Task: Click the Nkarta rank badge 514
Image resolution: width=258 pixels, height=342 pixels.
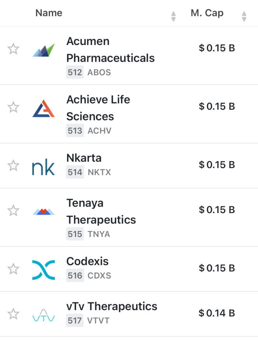Action: [x=75, y=172]
